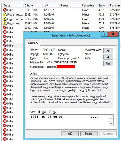Sort by Dátum column header
This screenshot has height=141, width=121.
pyautogui.click(x=33, y=6)
